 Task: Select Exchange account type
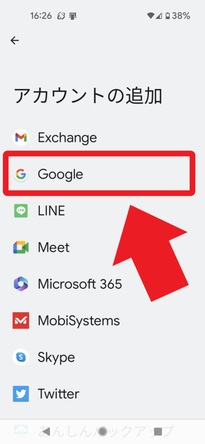[x=102, y=137]
